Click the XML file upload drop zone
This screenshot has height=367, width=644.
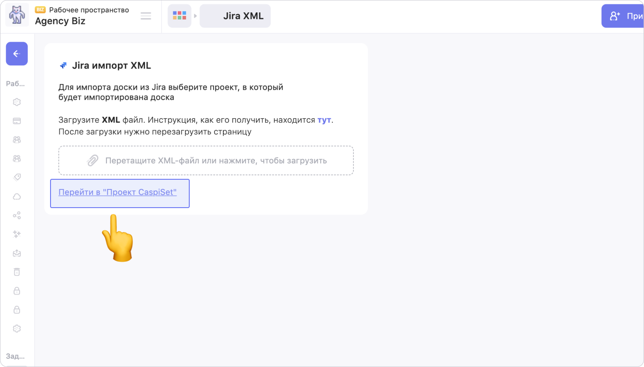pyautogui.click(x=206, y=160)
